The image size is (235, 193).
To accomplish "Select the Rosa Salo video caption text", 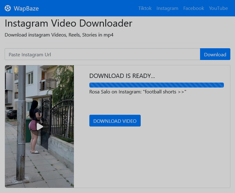I will [x=138, y=92].
